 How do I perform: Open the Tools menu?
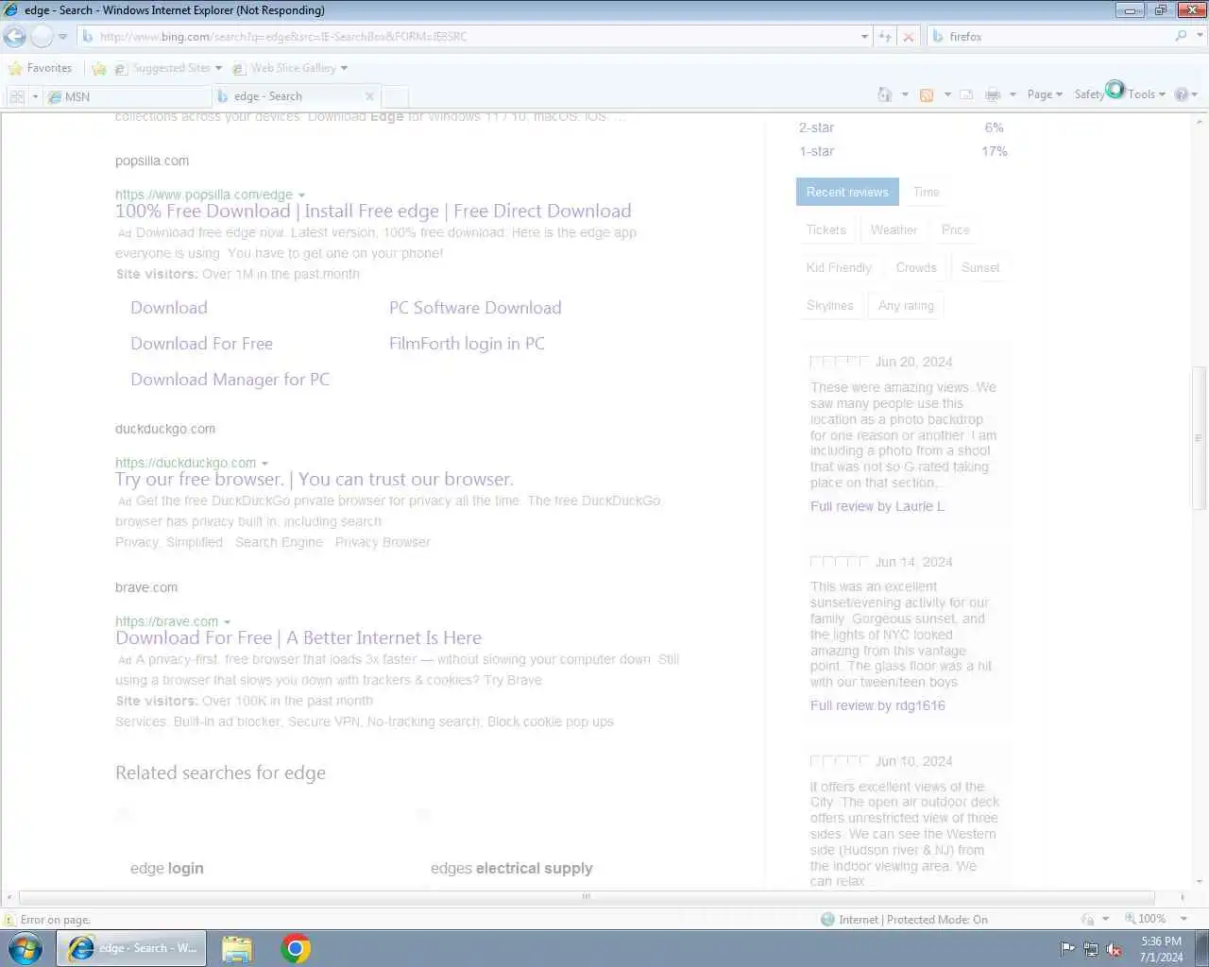pos(1147,94)
